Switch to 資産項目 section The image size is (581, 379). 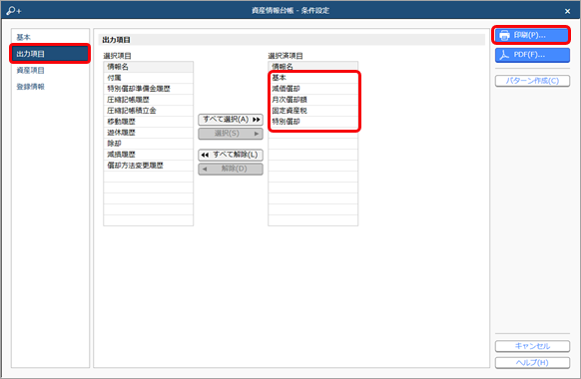click(50, 70)
